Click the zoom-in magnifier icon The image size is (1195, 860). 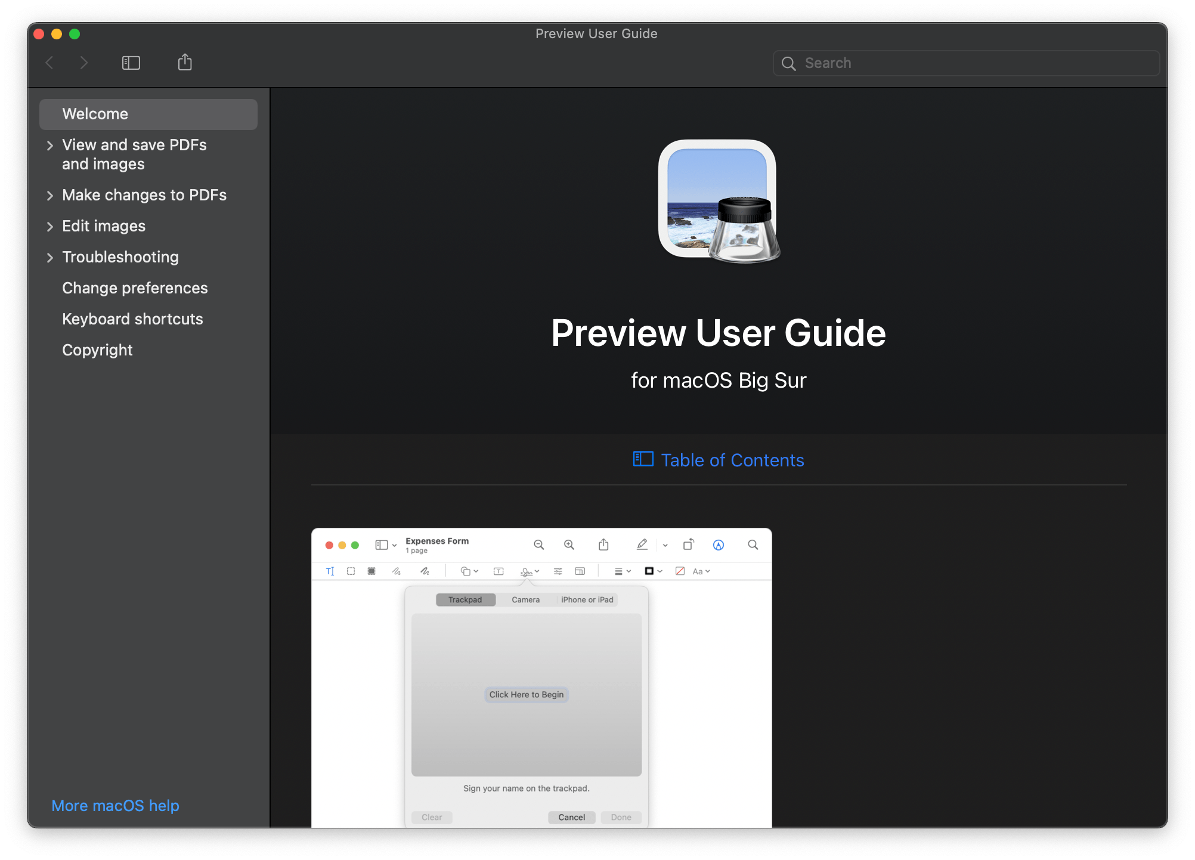569,545
